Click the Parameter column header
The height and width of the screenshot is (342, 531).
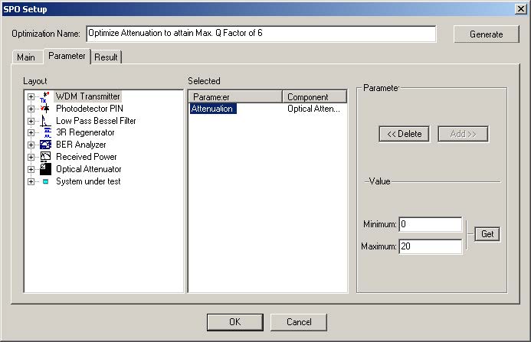(x=235, y=97)
